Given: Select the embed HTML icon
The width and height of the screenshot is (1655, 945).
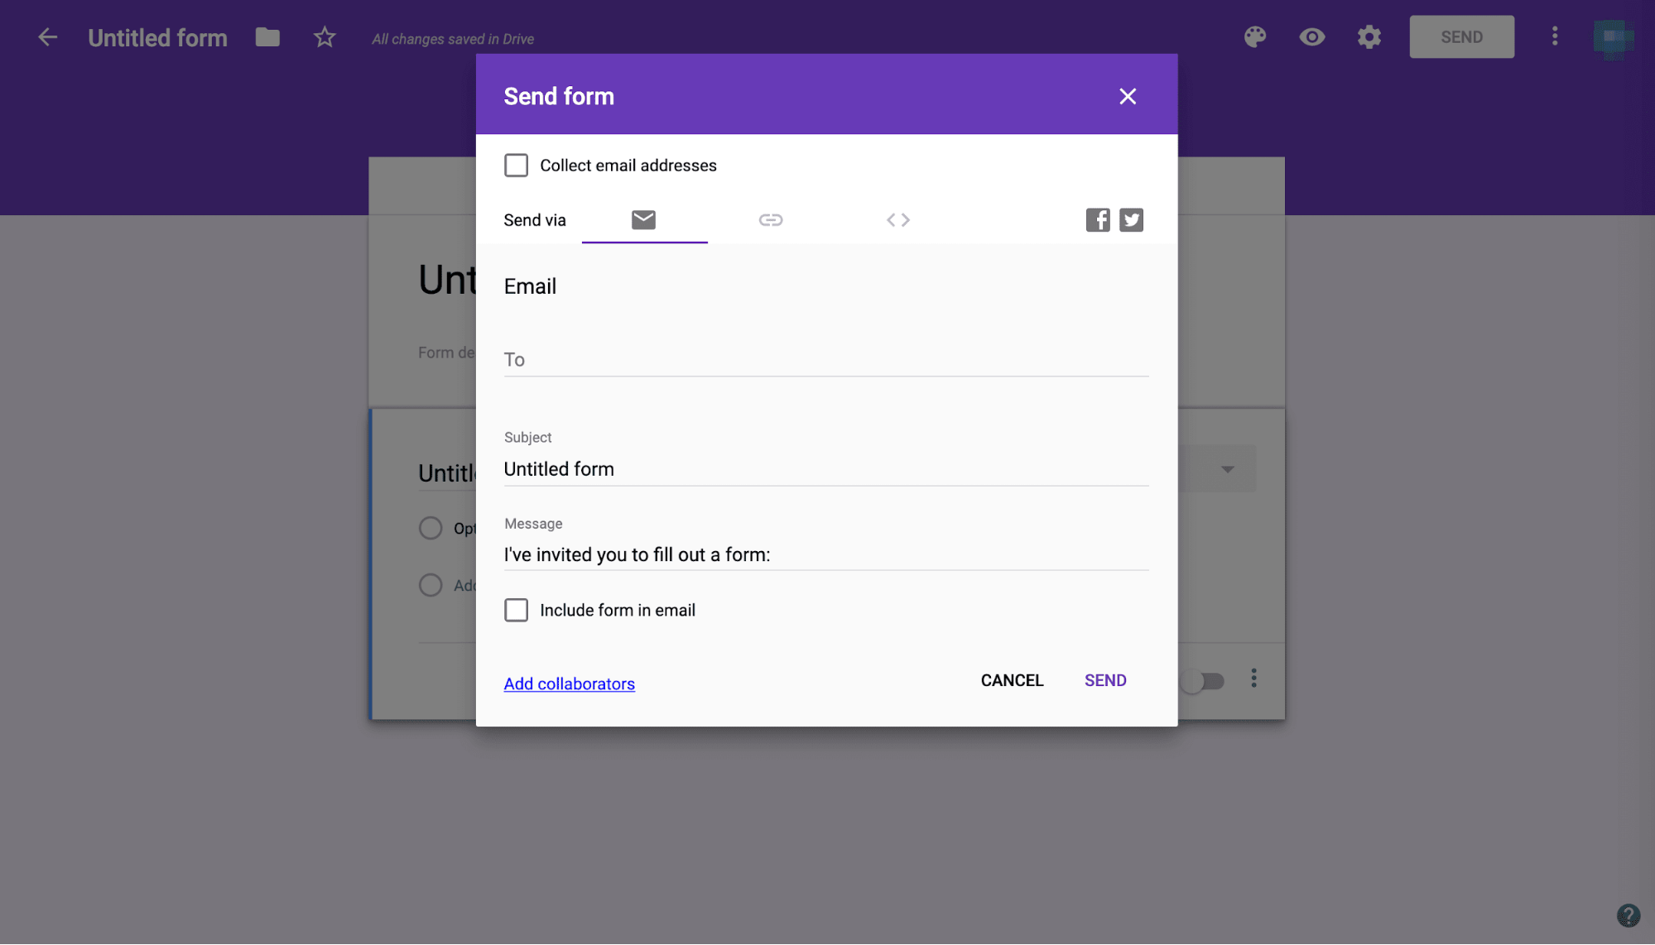Looking at the screenshot, I should pyautogui.click(x=897, y=218).
